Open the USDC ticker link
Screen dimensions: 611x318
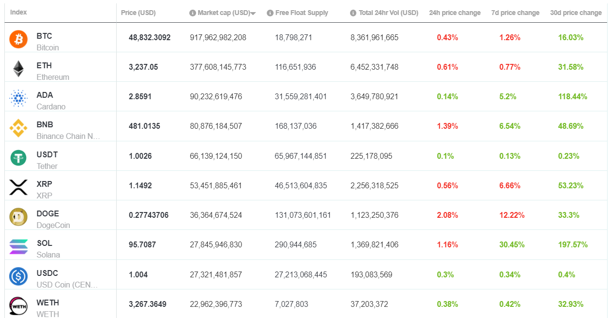tap(47, 273)
